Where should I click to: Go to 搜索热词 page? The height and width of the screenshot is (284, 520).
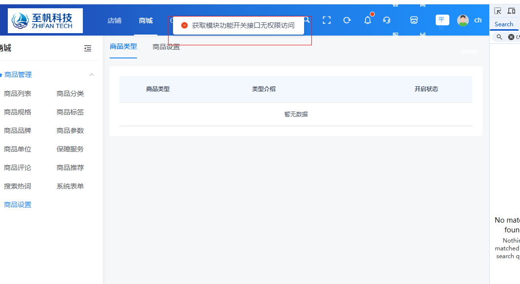click(x=18, y=186)
